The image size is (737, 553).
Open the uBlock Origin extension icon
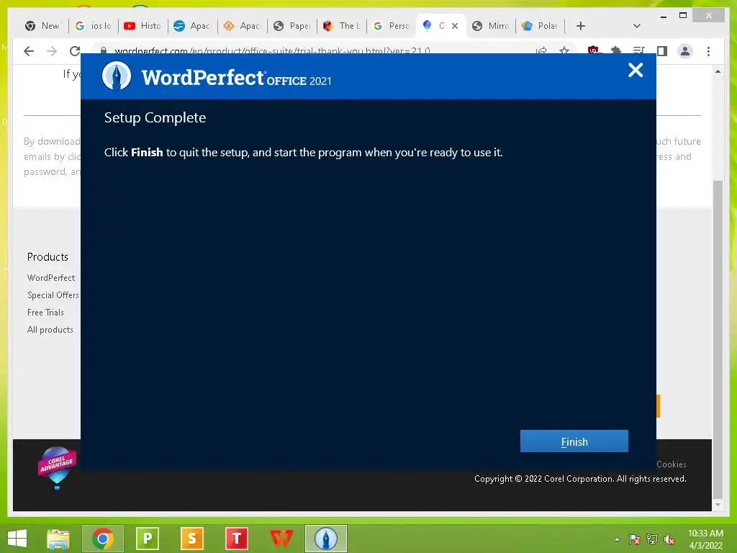pyautogui.click(x=593, y=50)
